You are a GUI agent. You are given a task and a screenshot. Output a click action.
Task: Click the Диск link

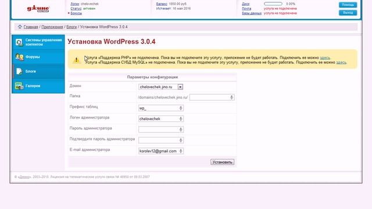246,4
